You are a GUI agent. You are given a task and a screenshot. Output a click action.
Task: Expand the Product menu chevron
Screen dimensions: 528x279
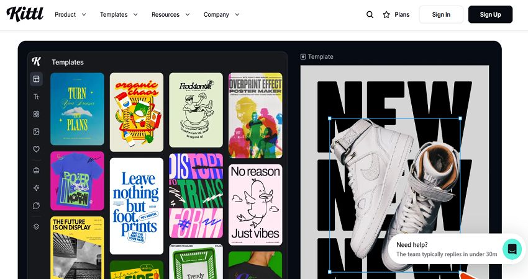click(84, 14)
